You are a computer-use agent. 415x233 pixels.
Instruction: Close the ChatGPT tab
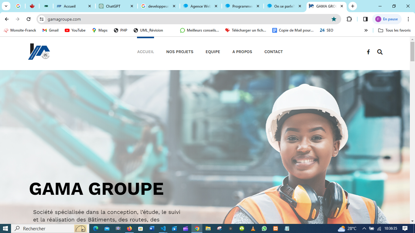coord(132,6)
